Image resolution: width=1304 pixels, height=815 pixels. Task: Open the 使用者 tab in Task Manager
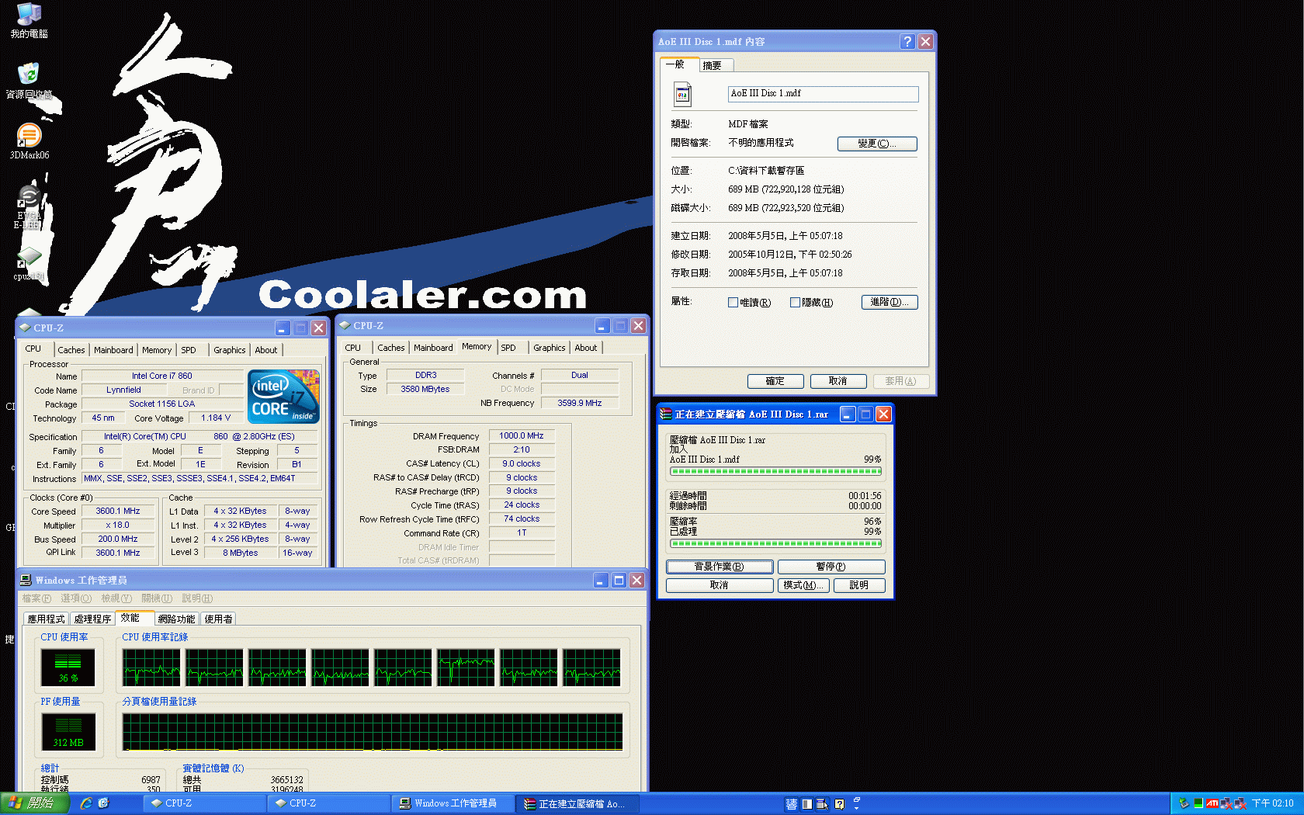tap(218, 619)
